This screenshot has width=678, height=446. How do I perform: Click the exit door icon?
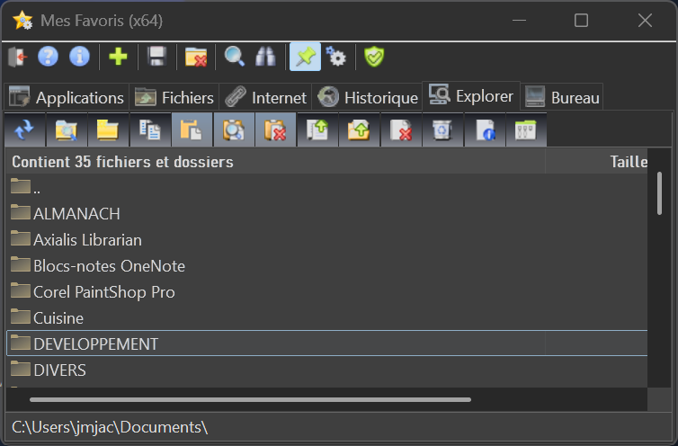click(x=18, y=57)
